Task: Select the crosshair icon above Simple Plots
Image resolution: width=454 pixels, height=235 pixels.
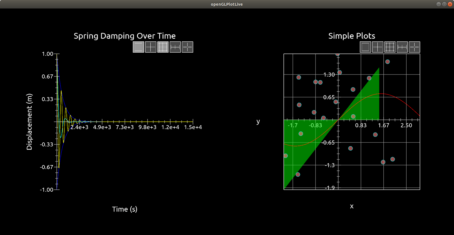Action: pos(414,47)
